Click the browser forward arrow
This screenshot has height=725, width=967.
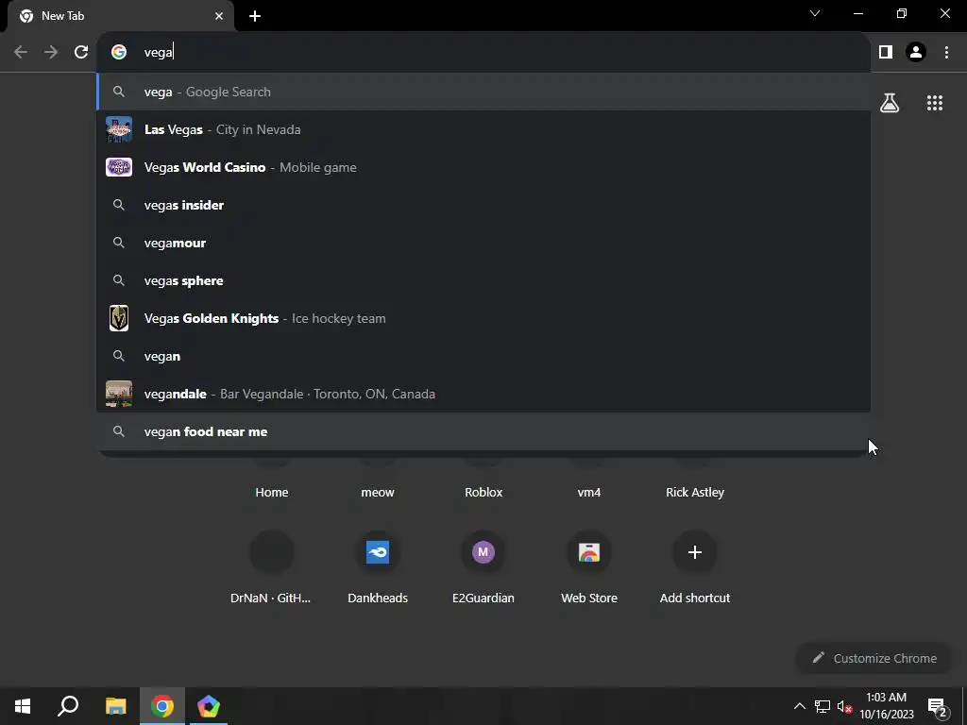click(x=51, y=52)
